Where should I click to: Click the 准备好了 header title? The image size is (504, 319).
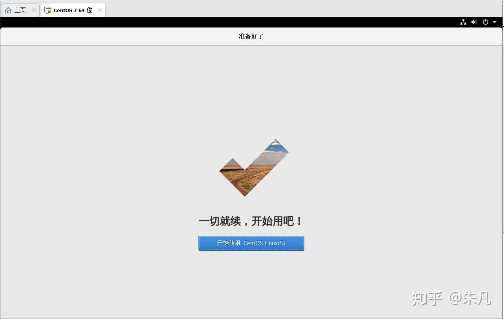251,36
